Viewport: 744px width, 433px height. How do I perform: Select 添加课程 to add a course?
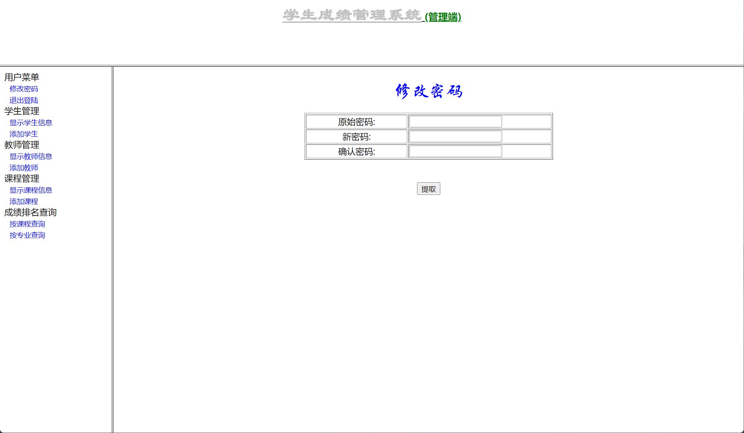[24, 201]
